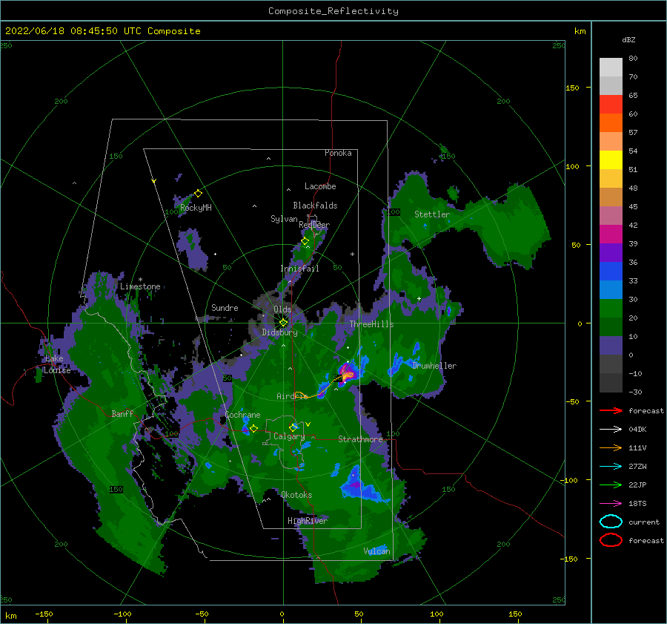
Task: Click the -50 tick on right axis
Action: [571, 401]
